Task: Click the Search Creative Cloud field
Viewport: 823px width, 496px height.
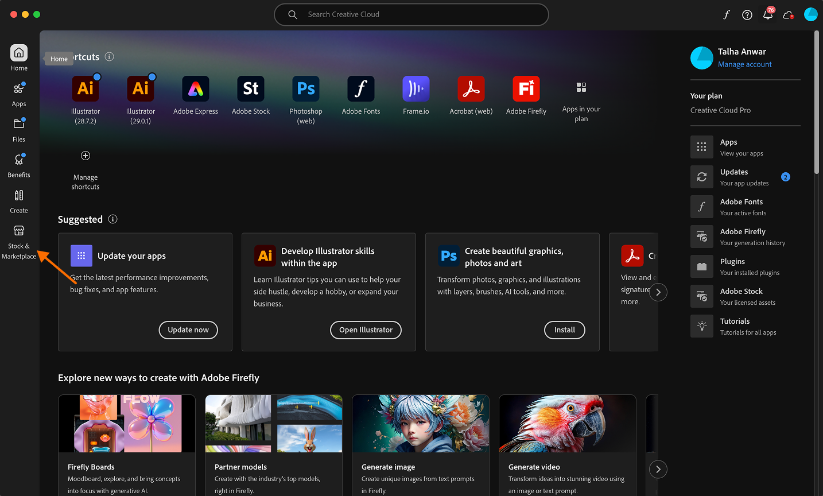Action: tap(411, 15)
